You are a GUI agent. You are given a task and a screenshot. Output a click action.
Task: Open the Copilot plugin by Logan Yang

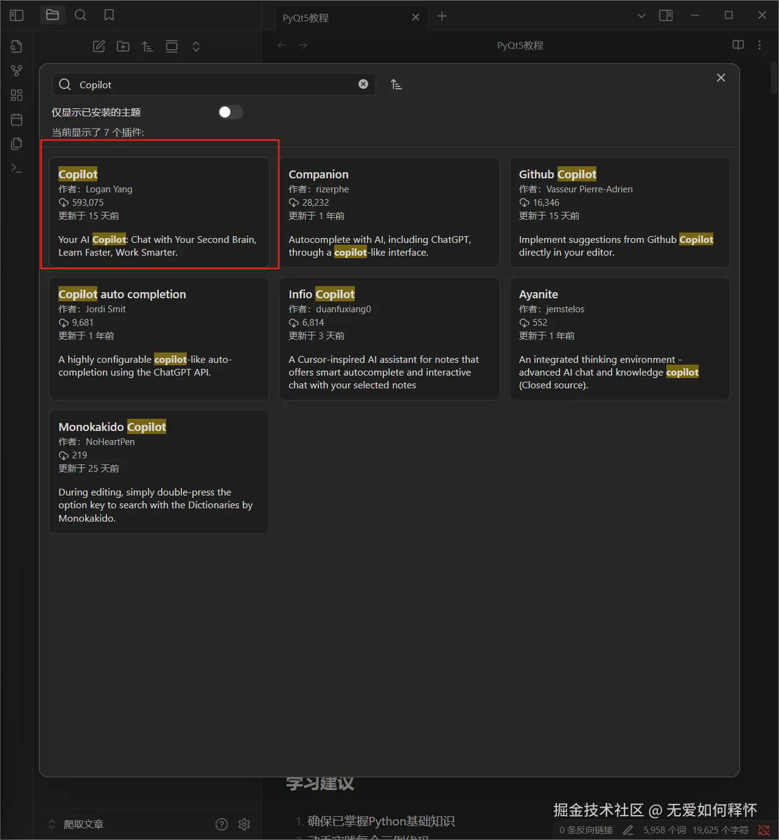tap(159, 212)
